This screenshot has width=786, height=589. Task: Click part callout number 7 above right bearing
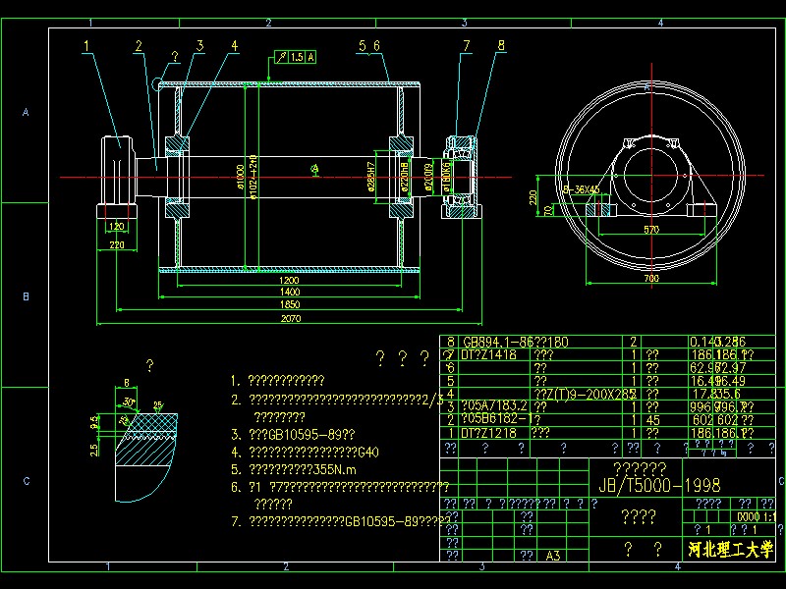point(466,46)
